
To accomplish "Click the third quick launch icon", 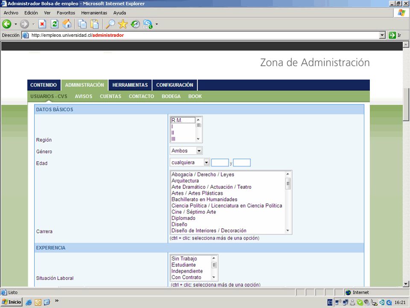I will (47, 302).
